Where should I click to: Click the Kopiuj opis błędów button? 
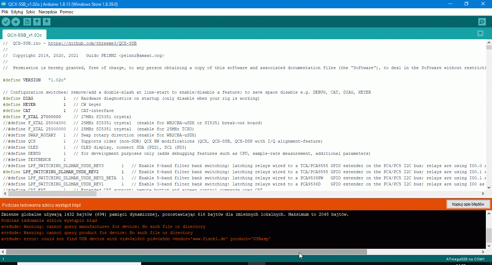[x=468, y=204]
